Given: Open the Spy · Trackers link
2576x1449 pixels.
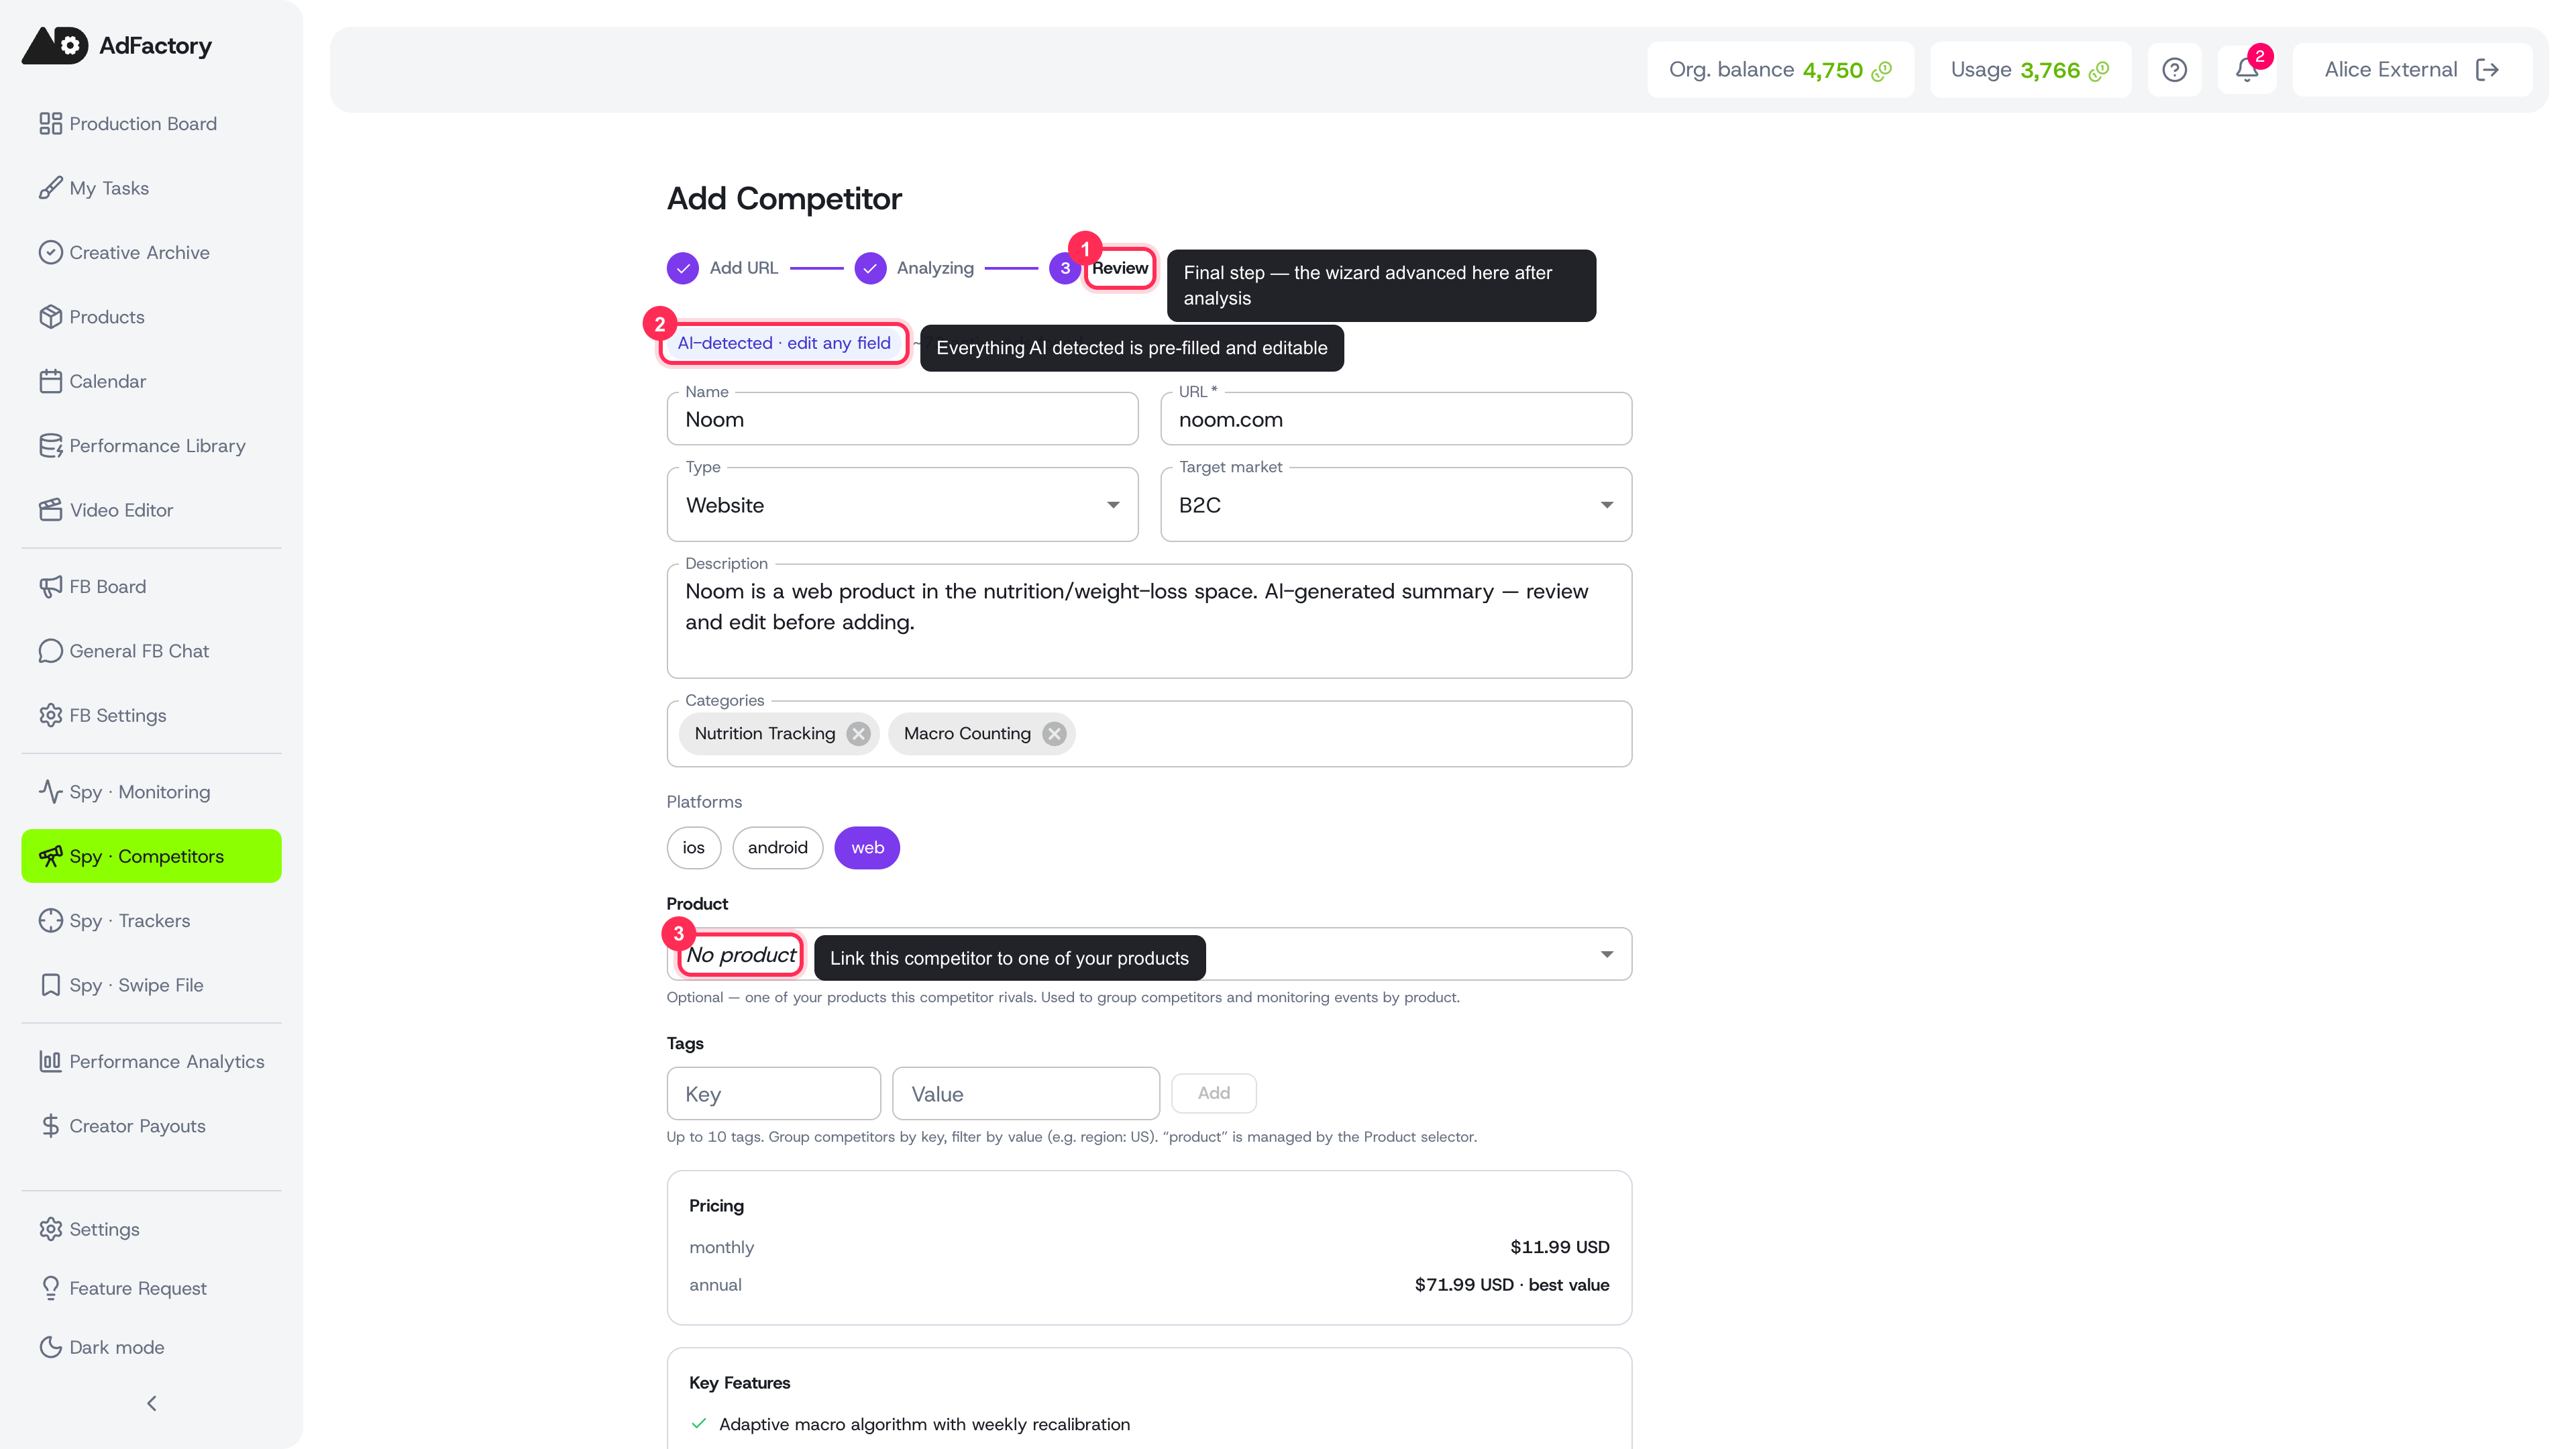Looking at the screenshot, I should click(151, 921).
